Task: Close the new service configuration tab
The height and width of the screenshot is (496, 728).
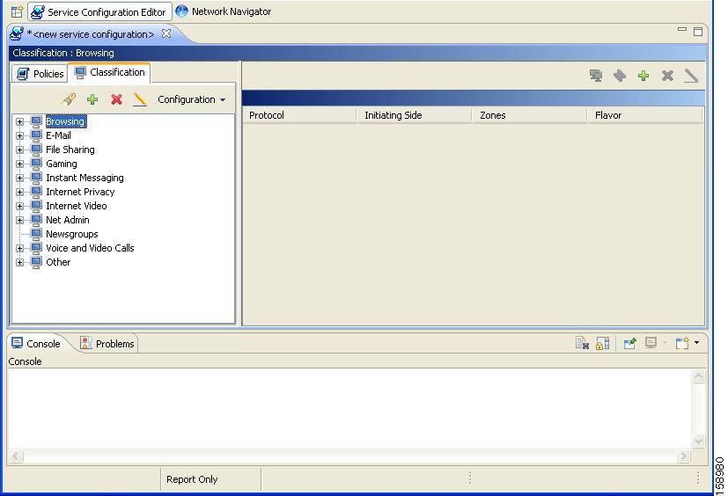Action: point(165,34)
